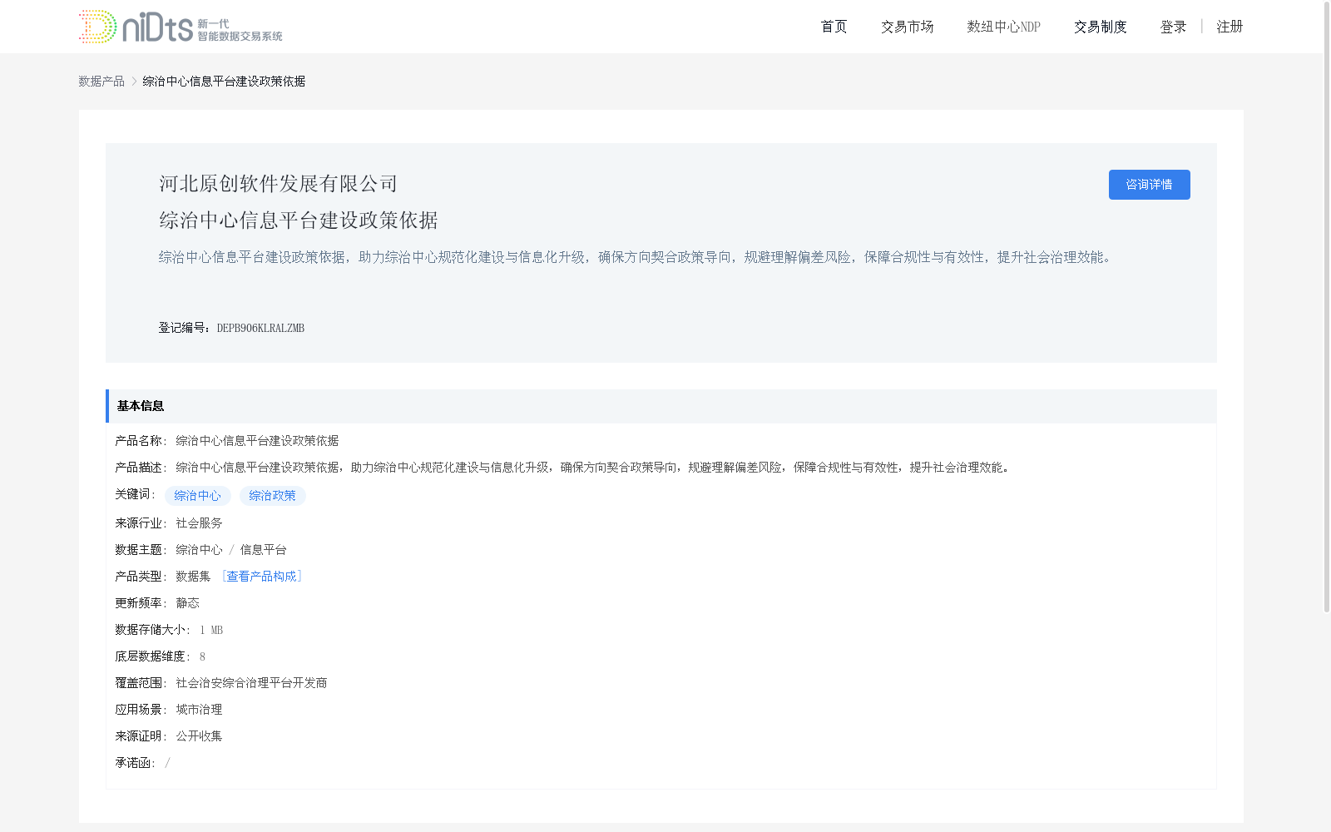1331x832 pixels.
Task: Select the 综治政策 keyword tag
Action: tap(273, 496)
